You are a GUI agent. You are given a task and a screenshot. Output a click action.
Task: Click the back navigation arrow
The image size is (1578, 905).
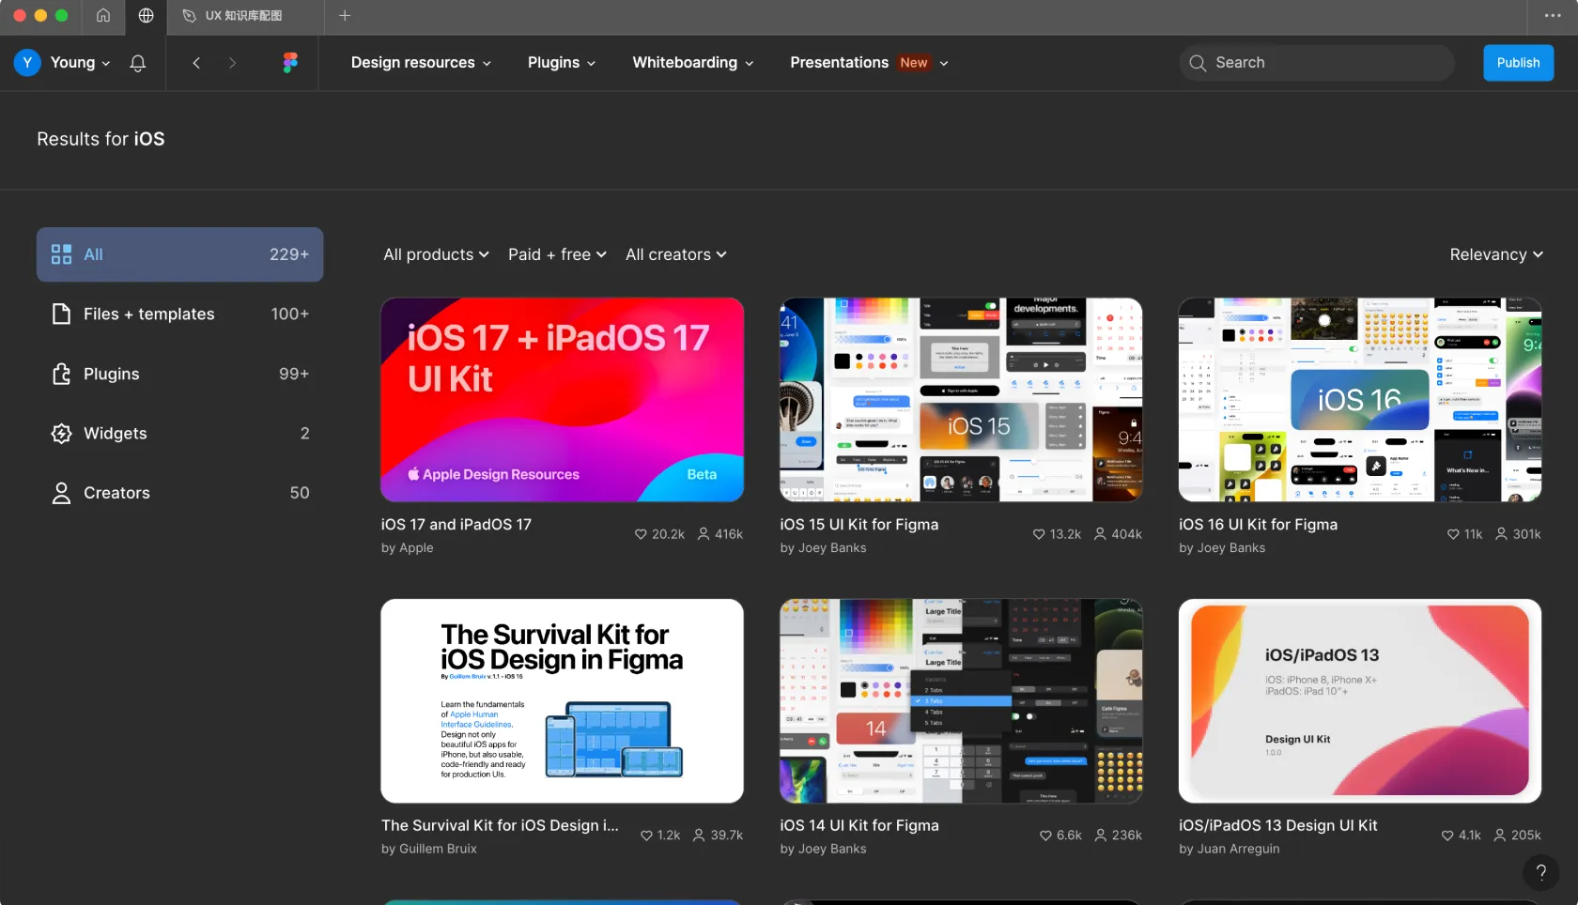pos(196,63)
